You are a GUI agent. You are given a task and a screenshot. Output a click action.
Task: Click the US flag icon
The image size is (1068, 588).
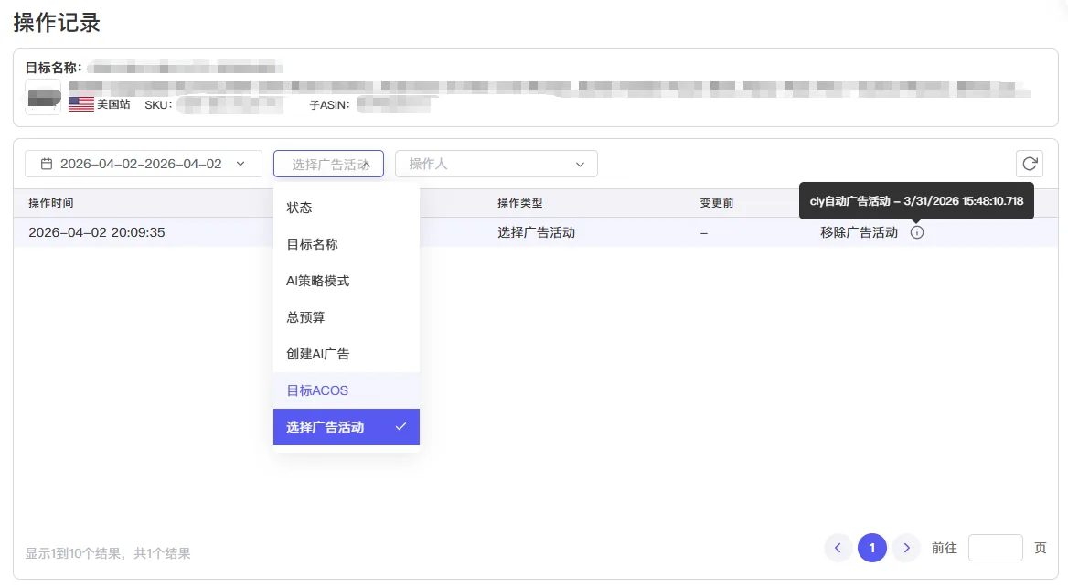81,104
